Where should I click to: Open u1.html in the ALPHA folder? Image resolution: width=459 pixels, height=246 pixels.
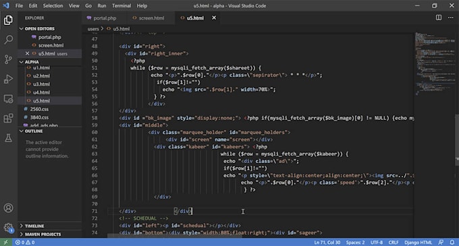41,68
